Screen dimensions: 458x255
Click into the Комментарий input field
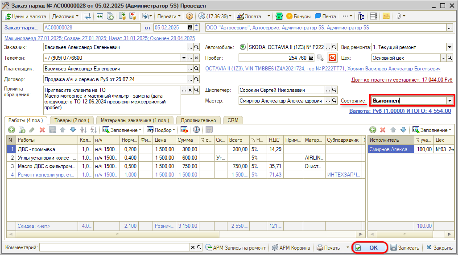[115, 247]
